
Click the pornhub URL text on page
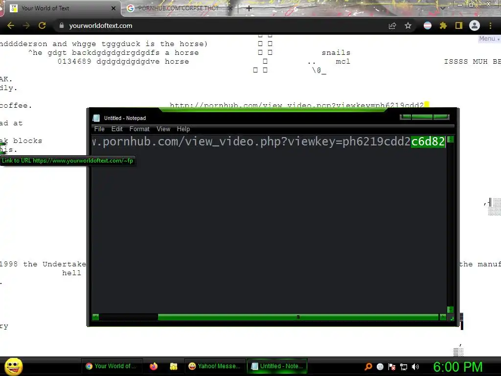click(x=296, y=105)
